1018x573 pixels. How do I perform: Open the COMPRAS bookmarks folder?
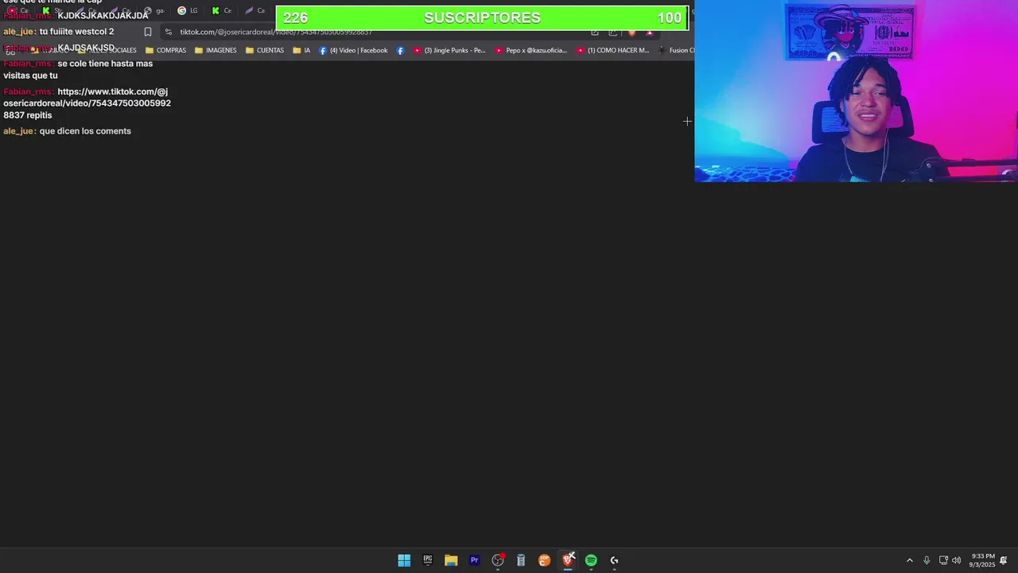tap(165, 50)
